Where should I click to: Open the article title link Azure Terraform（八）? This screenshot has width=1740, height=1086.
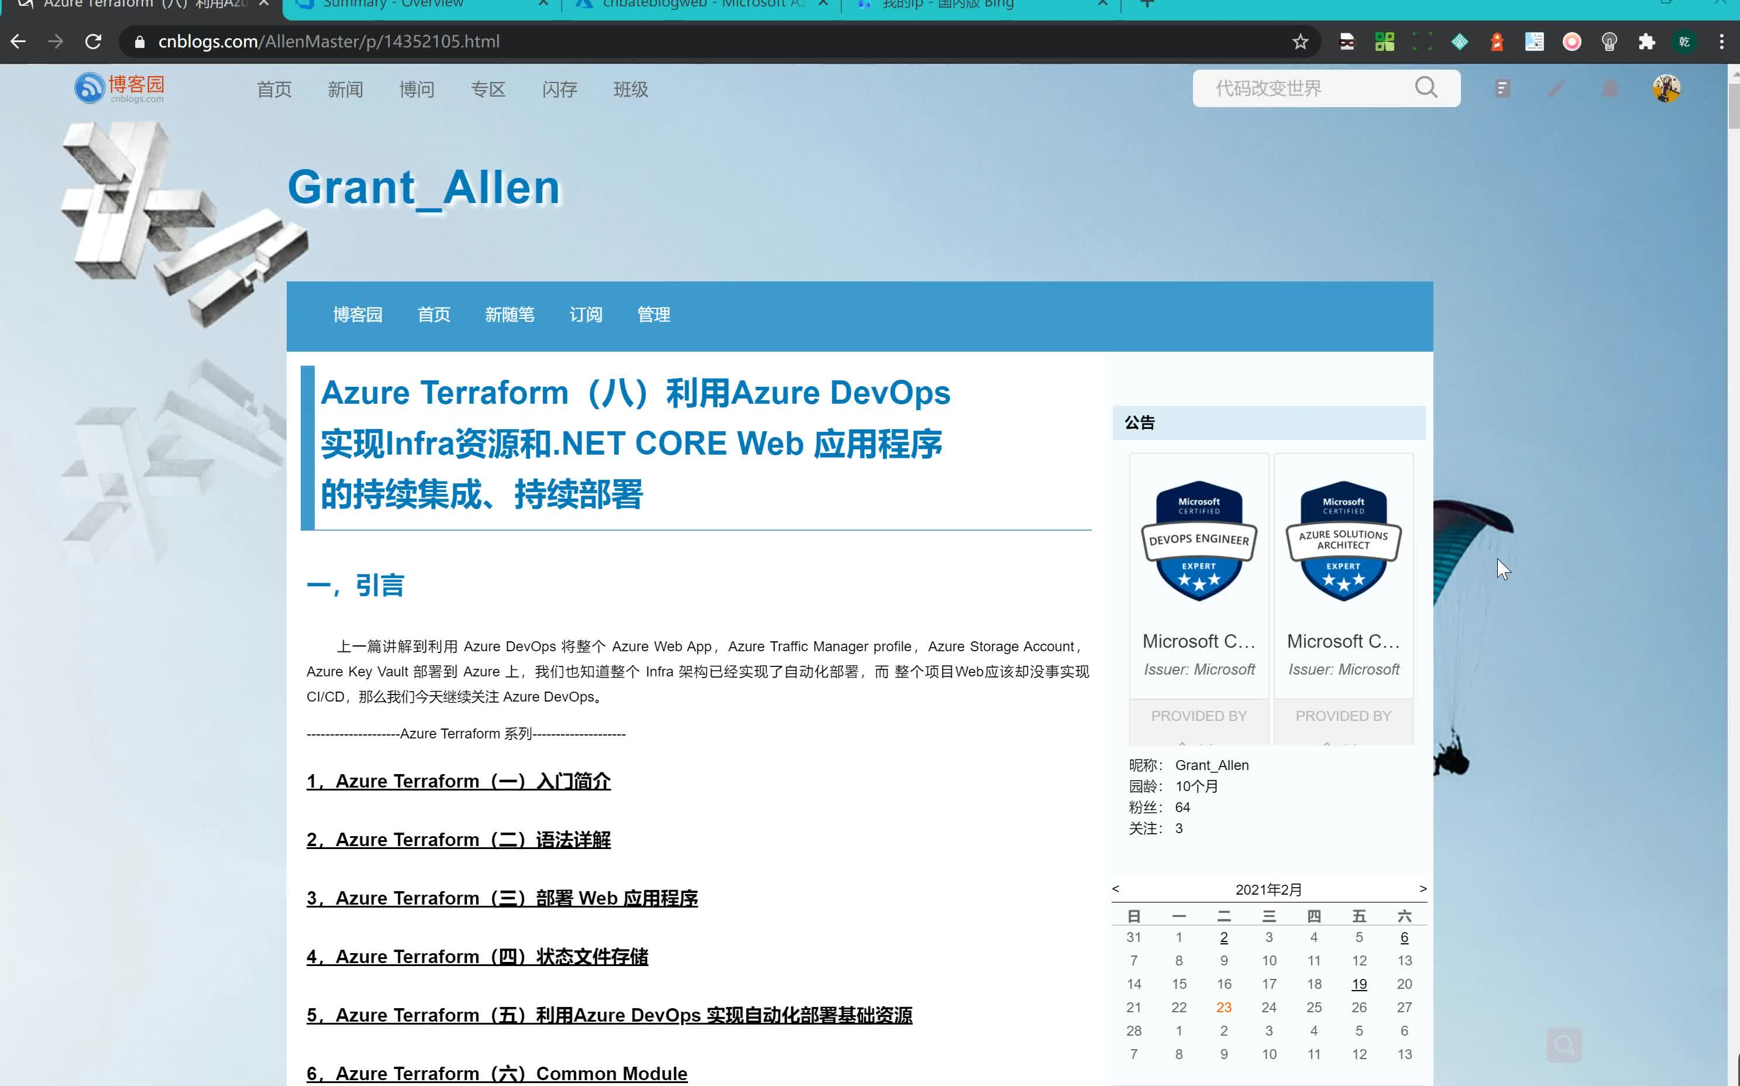click(x=635, y=443)
